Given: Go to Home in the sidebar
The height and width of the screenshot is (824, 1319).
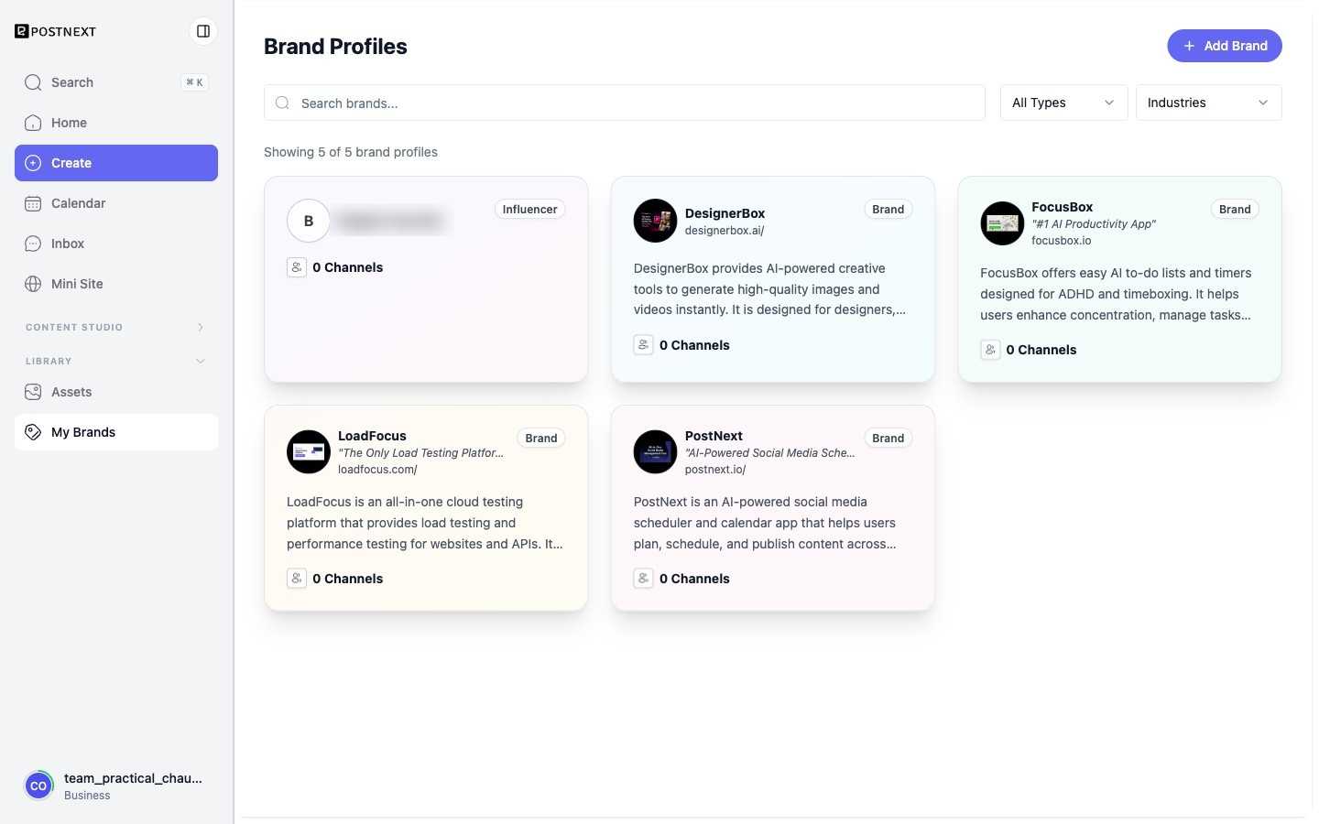Looking at the screenshot, I should pyautogui.click(x=116, y=123).
